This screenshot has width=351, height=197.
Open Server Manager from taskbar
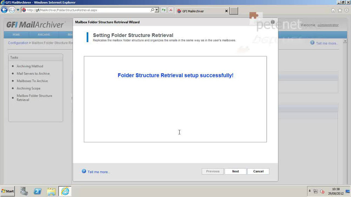click(x=24, y=191)
